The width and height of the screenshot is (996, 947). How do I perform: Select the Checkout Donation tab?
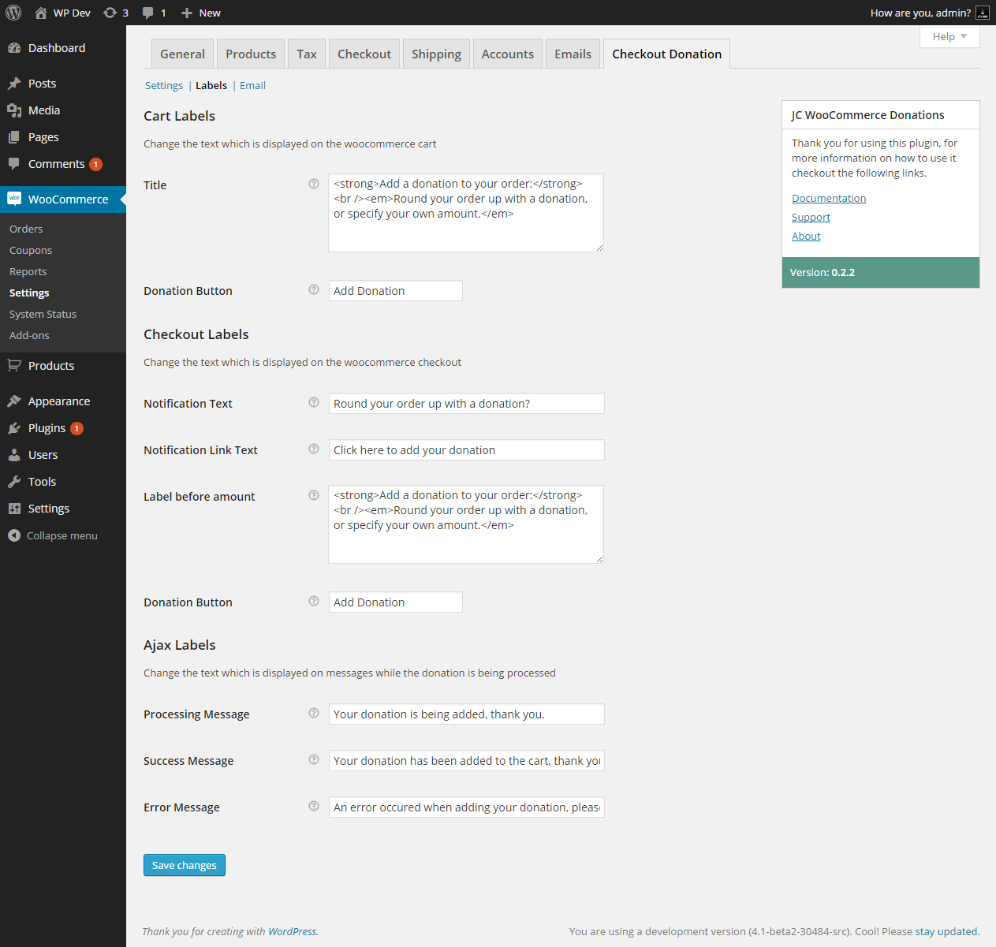coord(667,54)
